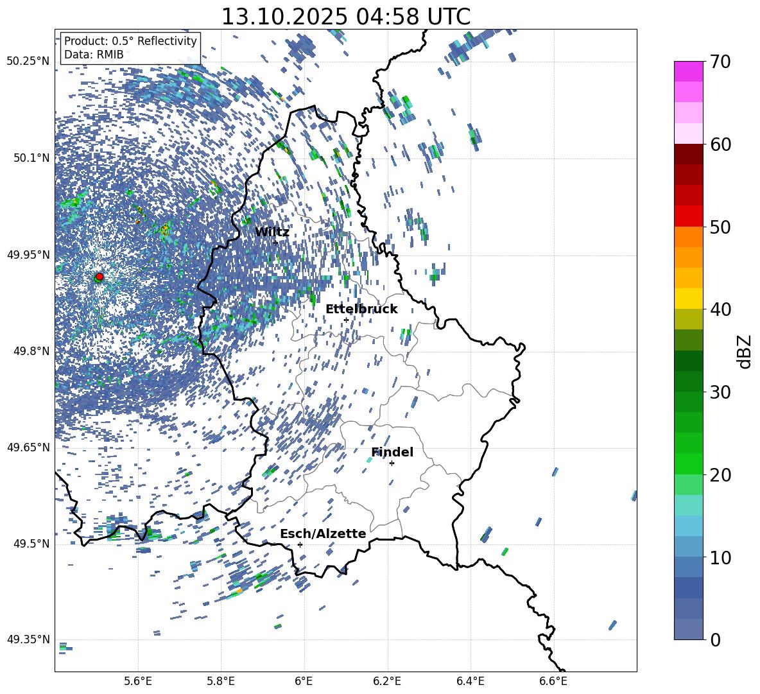Select the Esch/Alzette city label
Screen dimensions: 760x694
tap(323, 534)
